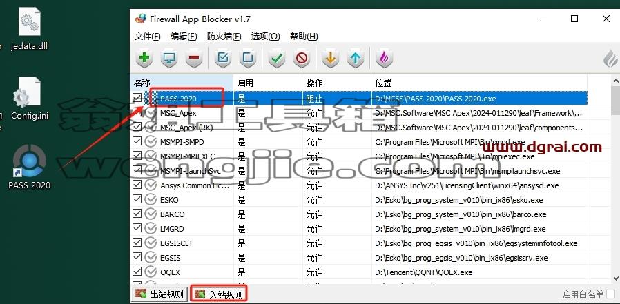Click the Check all items toolbar icon
This screenshot has width=620, height=304.
[x=223, y=59]
